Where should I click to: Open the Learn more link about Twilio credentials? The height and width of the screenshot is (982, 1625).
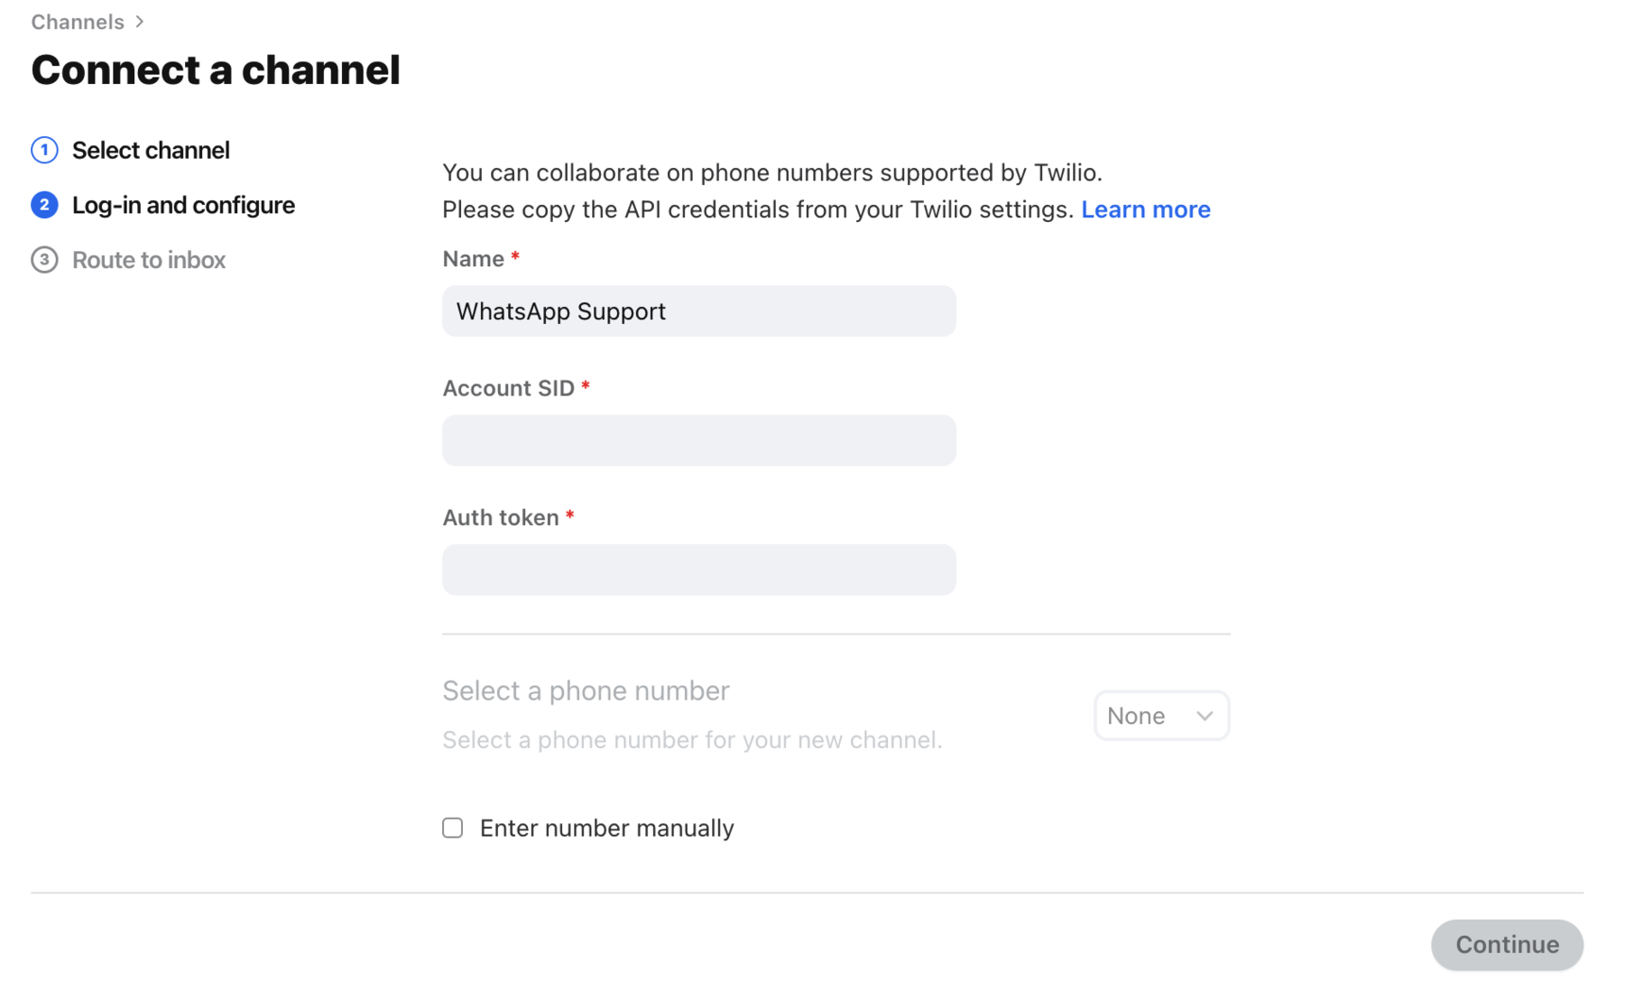tap(1145, 209)
